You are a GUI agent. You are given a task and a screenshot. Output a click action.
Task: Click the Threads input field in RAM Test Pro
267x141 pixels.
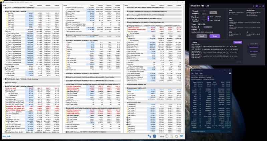(x=204, y=11)
